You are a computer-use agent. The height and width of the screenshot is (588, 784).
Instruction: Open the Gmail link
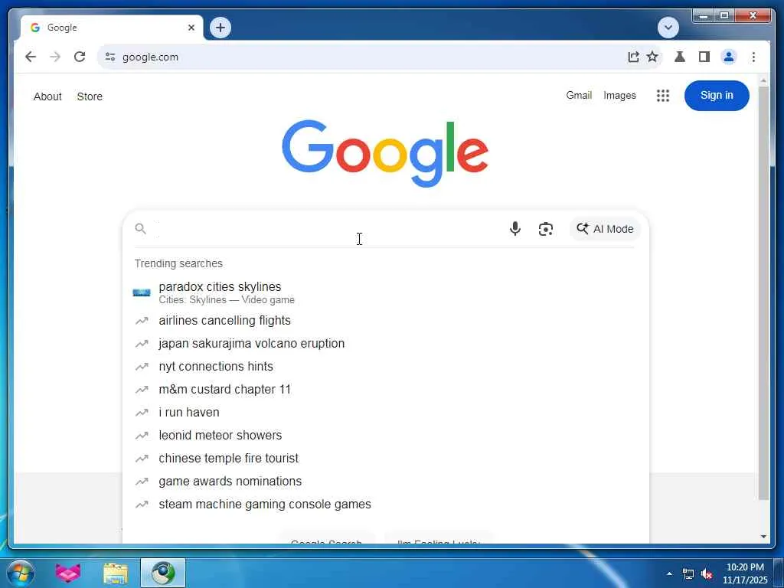coord(579,96)
